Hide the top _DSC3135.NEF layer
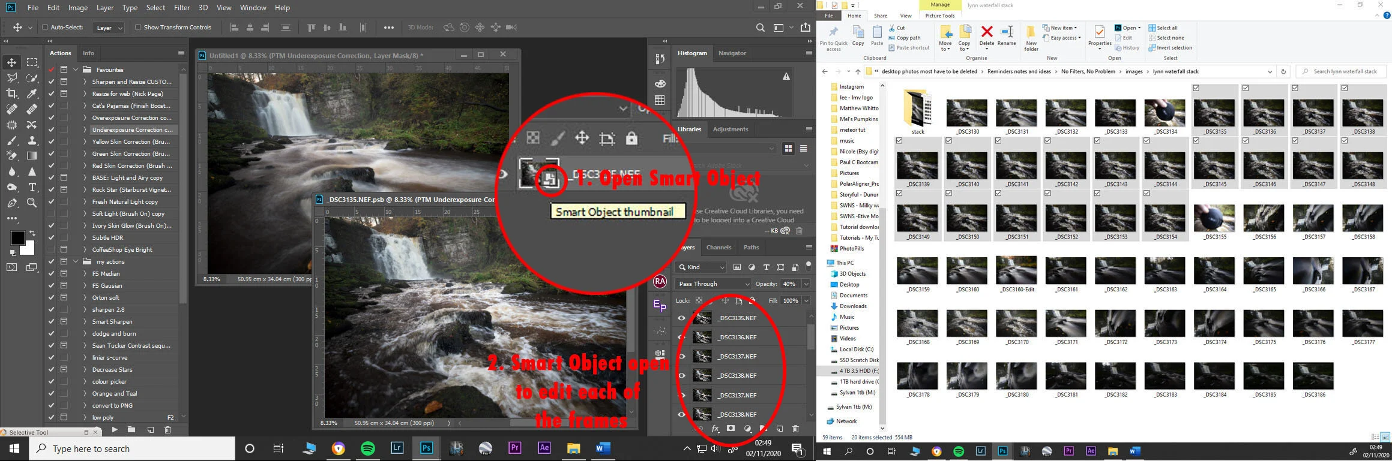1392x461 pixels. click(x=681, y=318)
